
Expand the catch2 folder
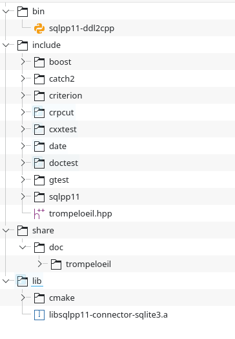(x=23, y=78)
